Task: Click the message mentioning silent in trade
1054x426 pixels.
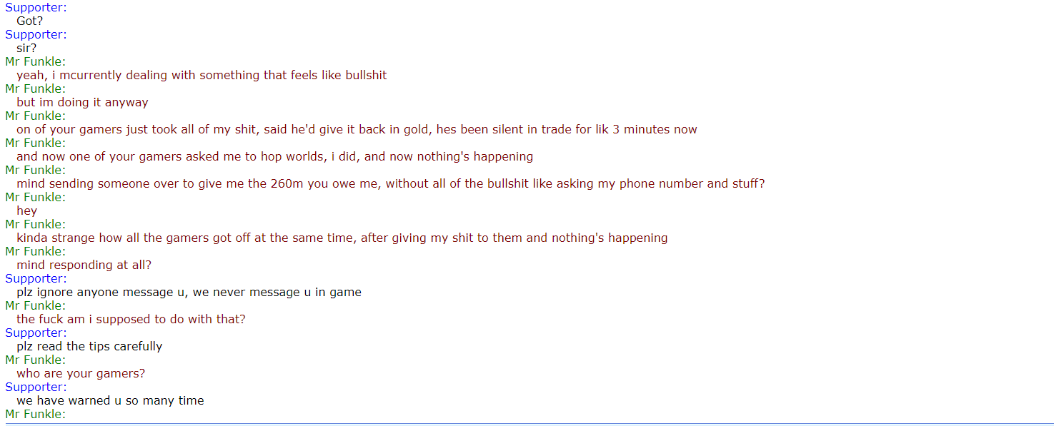Action: click(357, 129)
